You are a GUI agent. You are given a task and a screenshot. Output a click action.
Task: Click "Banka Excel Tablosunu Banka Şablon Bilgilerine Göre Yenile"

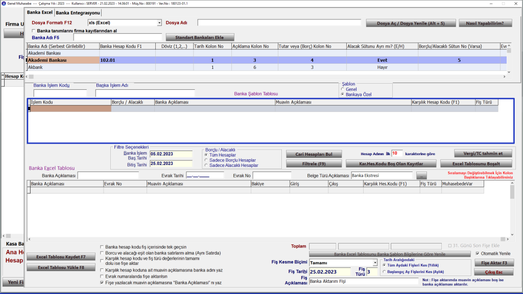point(390,254)
